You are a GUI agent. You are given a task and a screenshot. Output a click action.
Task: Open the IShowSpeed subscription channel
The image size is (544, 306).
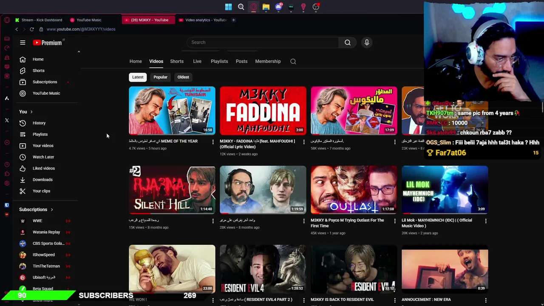point(43,255)
